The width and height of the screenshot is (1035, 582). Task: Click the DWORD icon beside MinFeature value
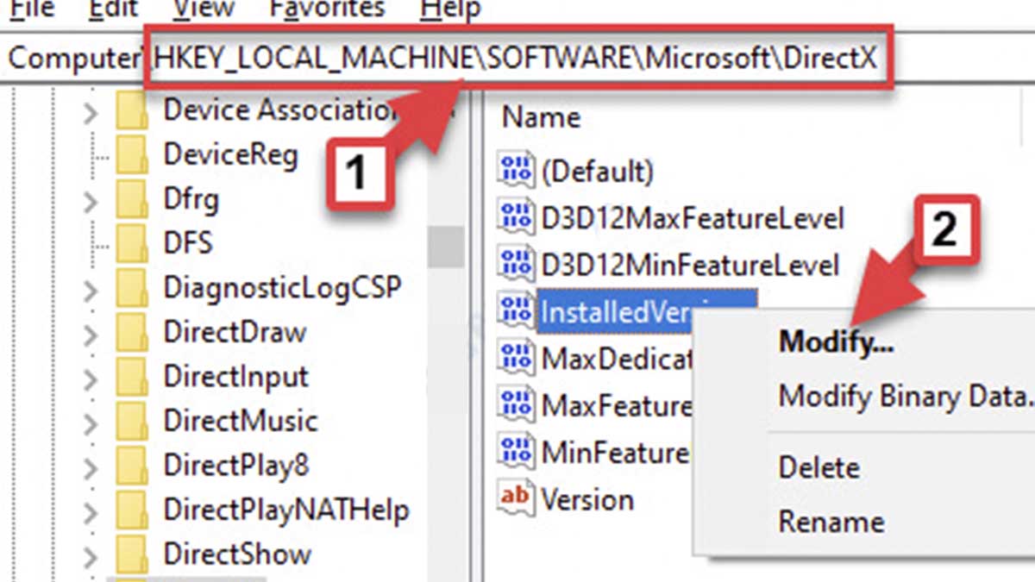click(515, 452)
